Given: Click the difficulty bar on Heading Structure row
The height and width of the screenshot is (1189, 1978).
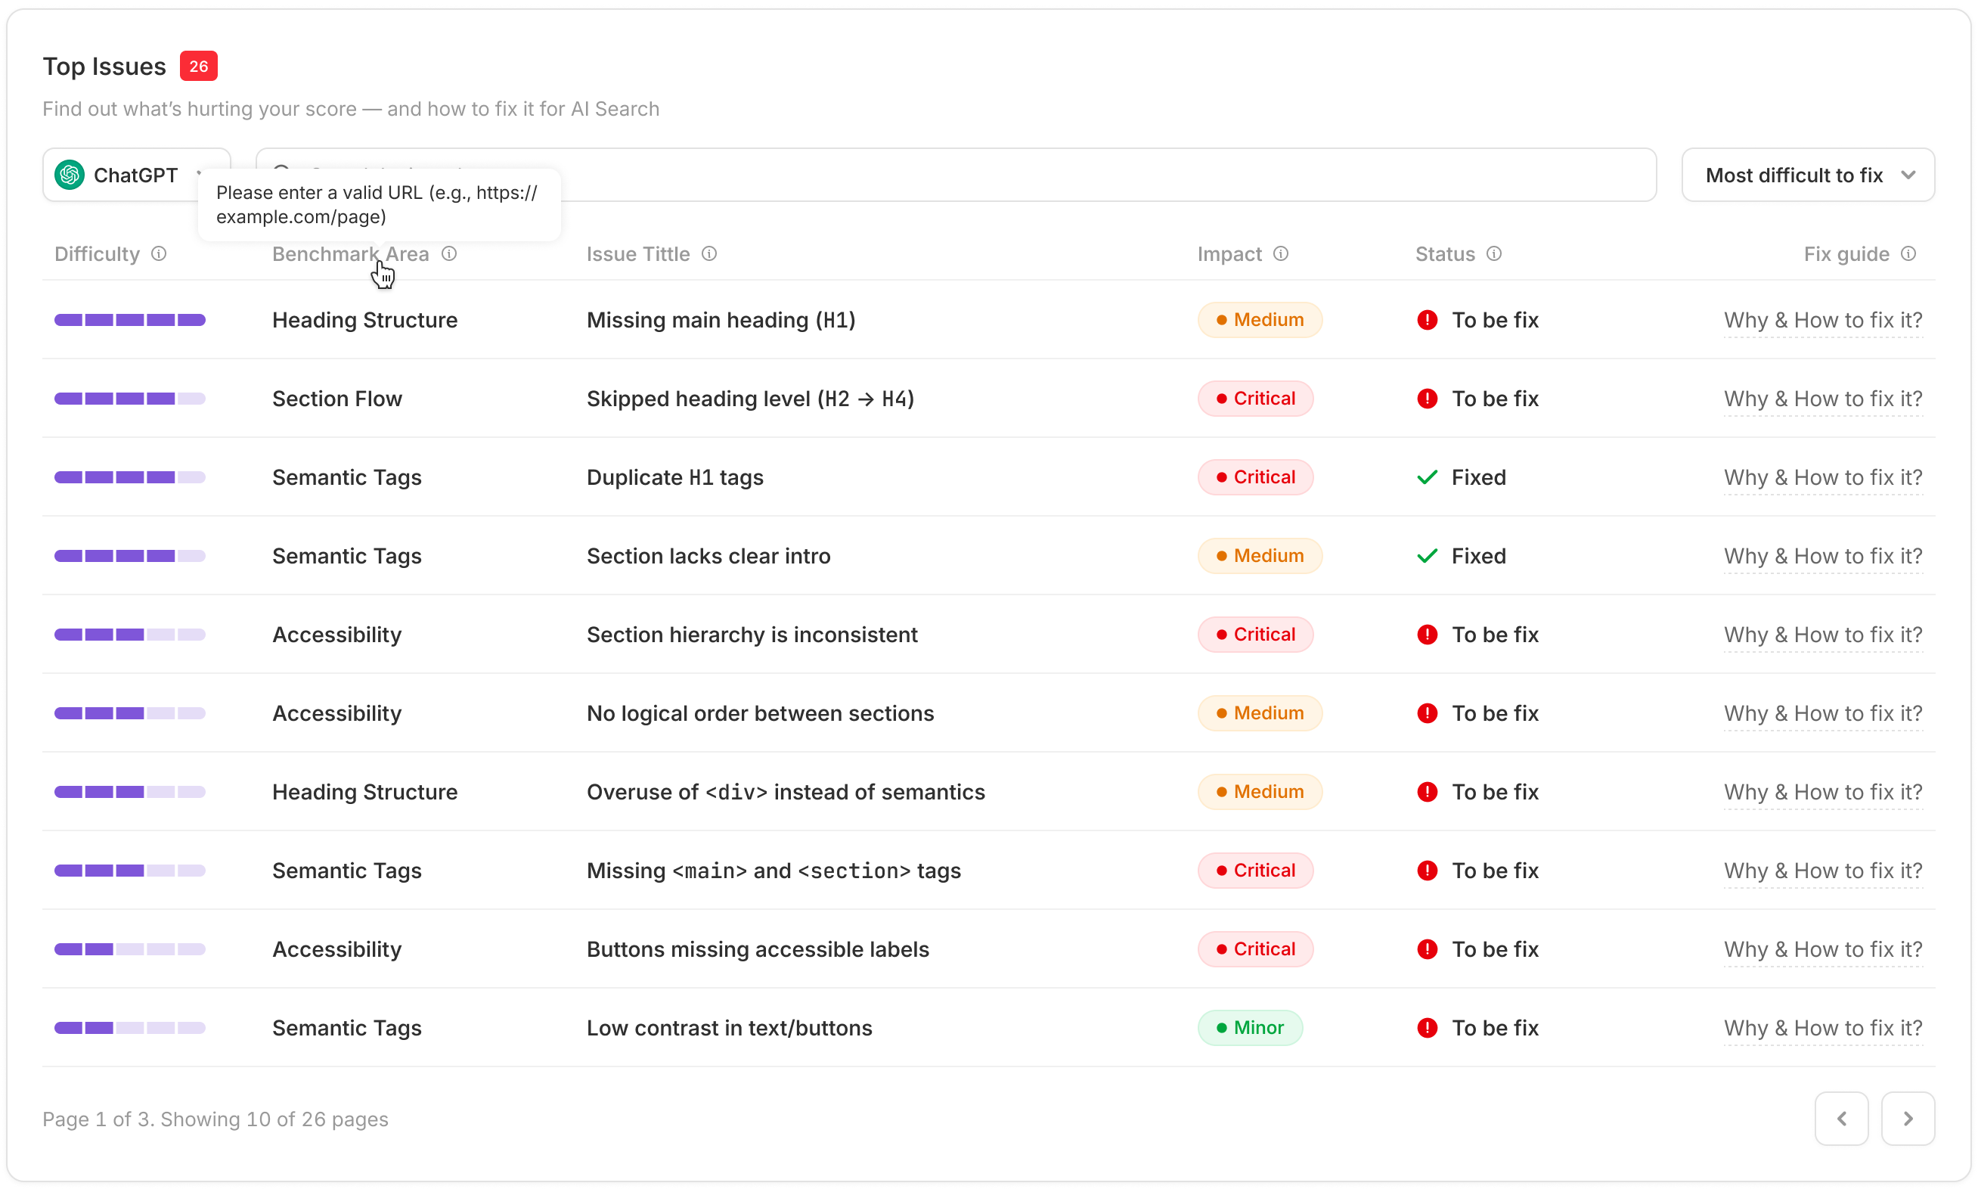Looking at the screenshot, I should point(129,320).
